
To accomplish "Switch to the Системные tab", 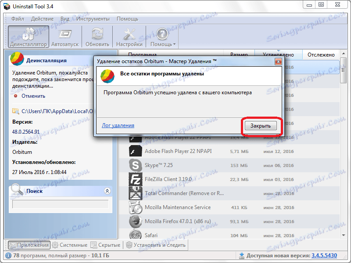I will point(70,245).
